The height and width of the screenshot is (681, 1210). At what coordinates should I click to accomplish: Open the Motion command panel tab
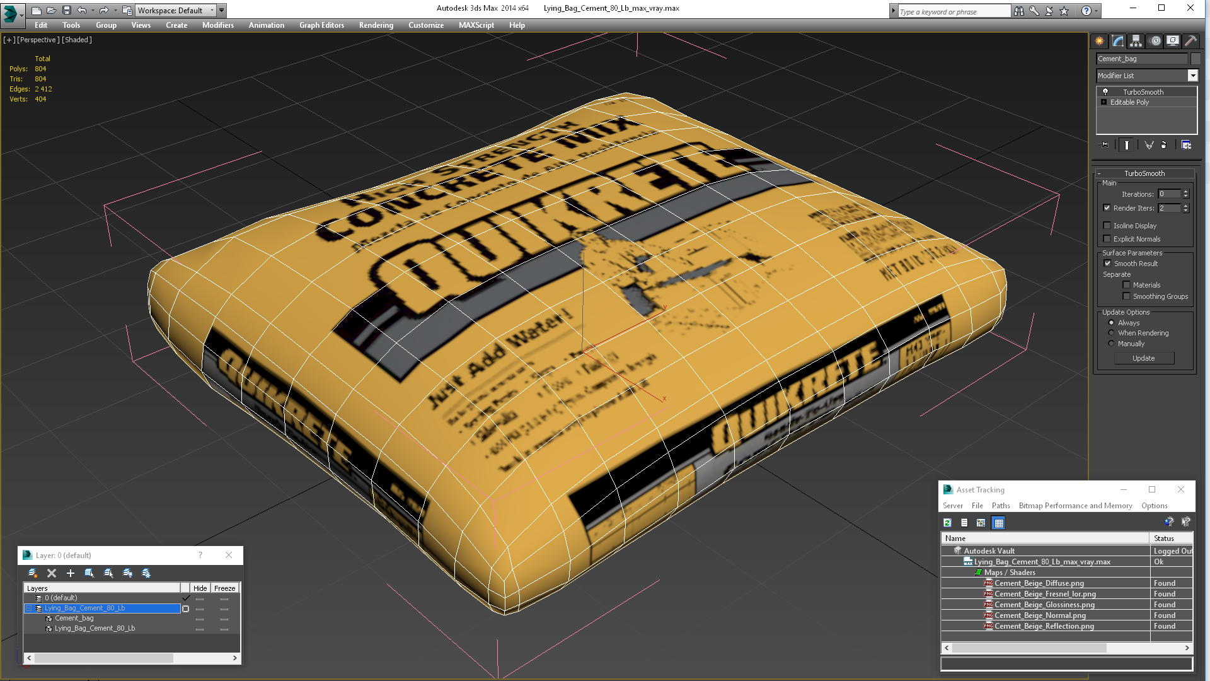[1155, 41]
